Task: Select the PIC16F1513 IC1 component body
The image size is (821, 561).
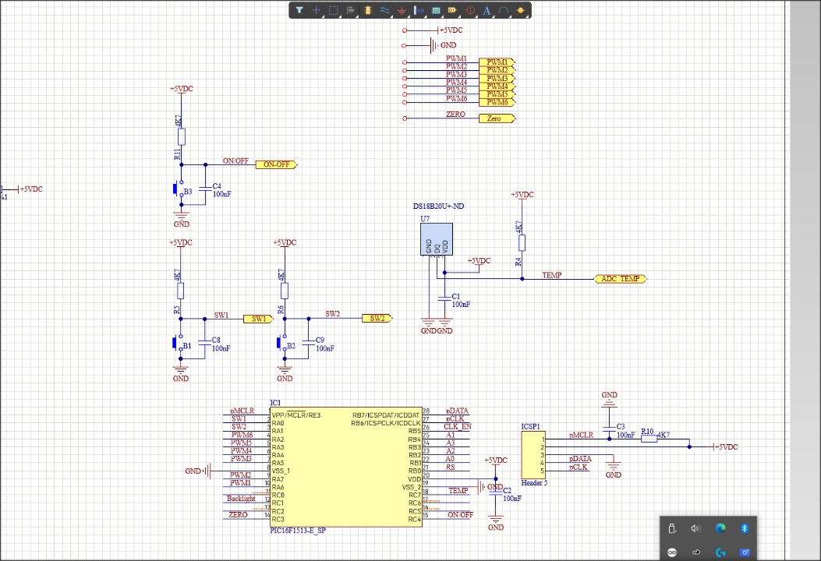Action: (x=346, y=467)
